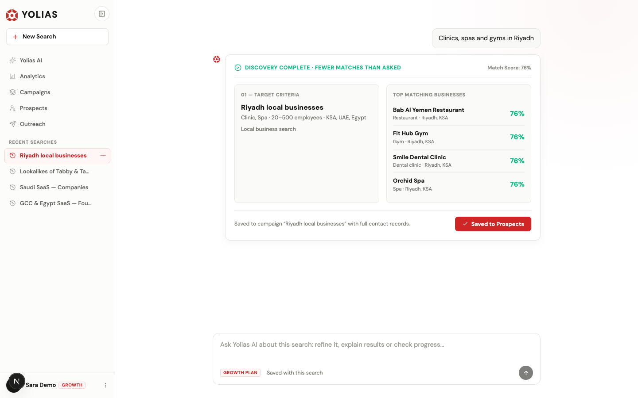Click the 'Saved with this search' text
This screenshot has height=398, width=638.
tap(295, 373)
